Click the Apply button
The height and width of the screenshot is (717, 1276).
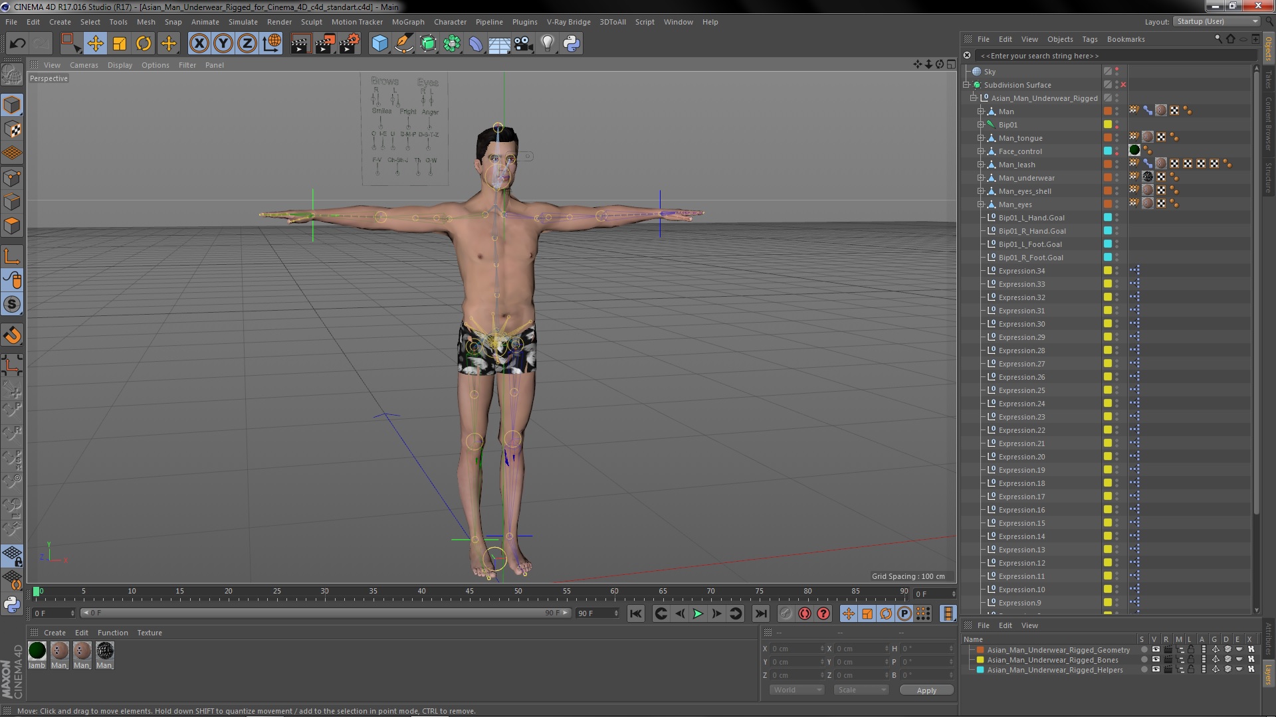(x=926, y=690)
